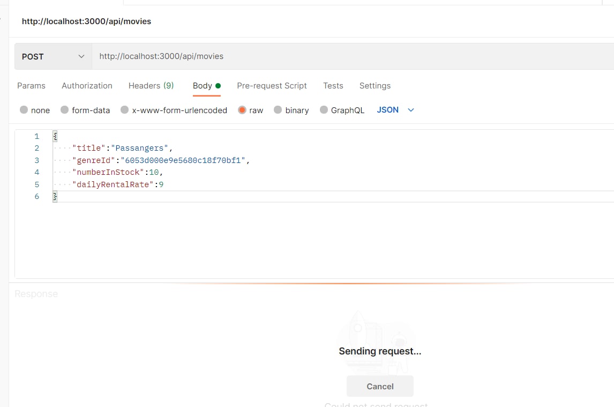Select the Body tab
This screenshot has height=407, width=614.
[x=203, y=86]
